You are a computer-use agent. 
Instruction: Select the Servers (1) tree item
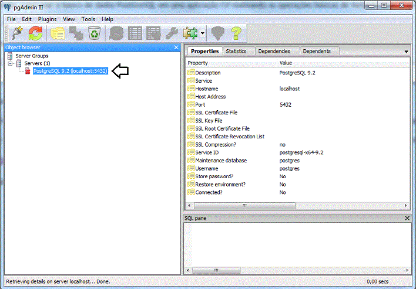[37, 63]
